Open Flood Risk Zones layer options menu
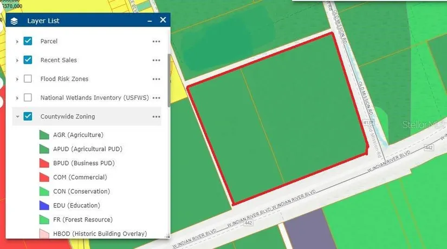Screen dimensions: 447x249 156,79
